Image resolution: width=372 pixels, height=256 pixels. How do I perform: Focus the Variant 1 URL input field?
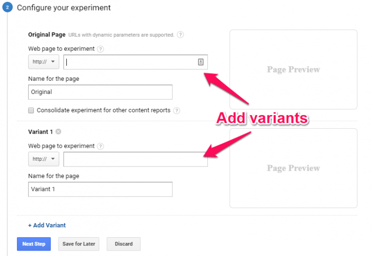136,159
